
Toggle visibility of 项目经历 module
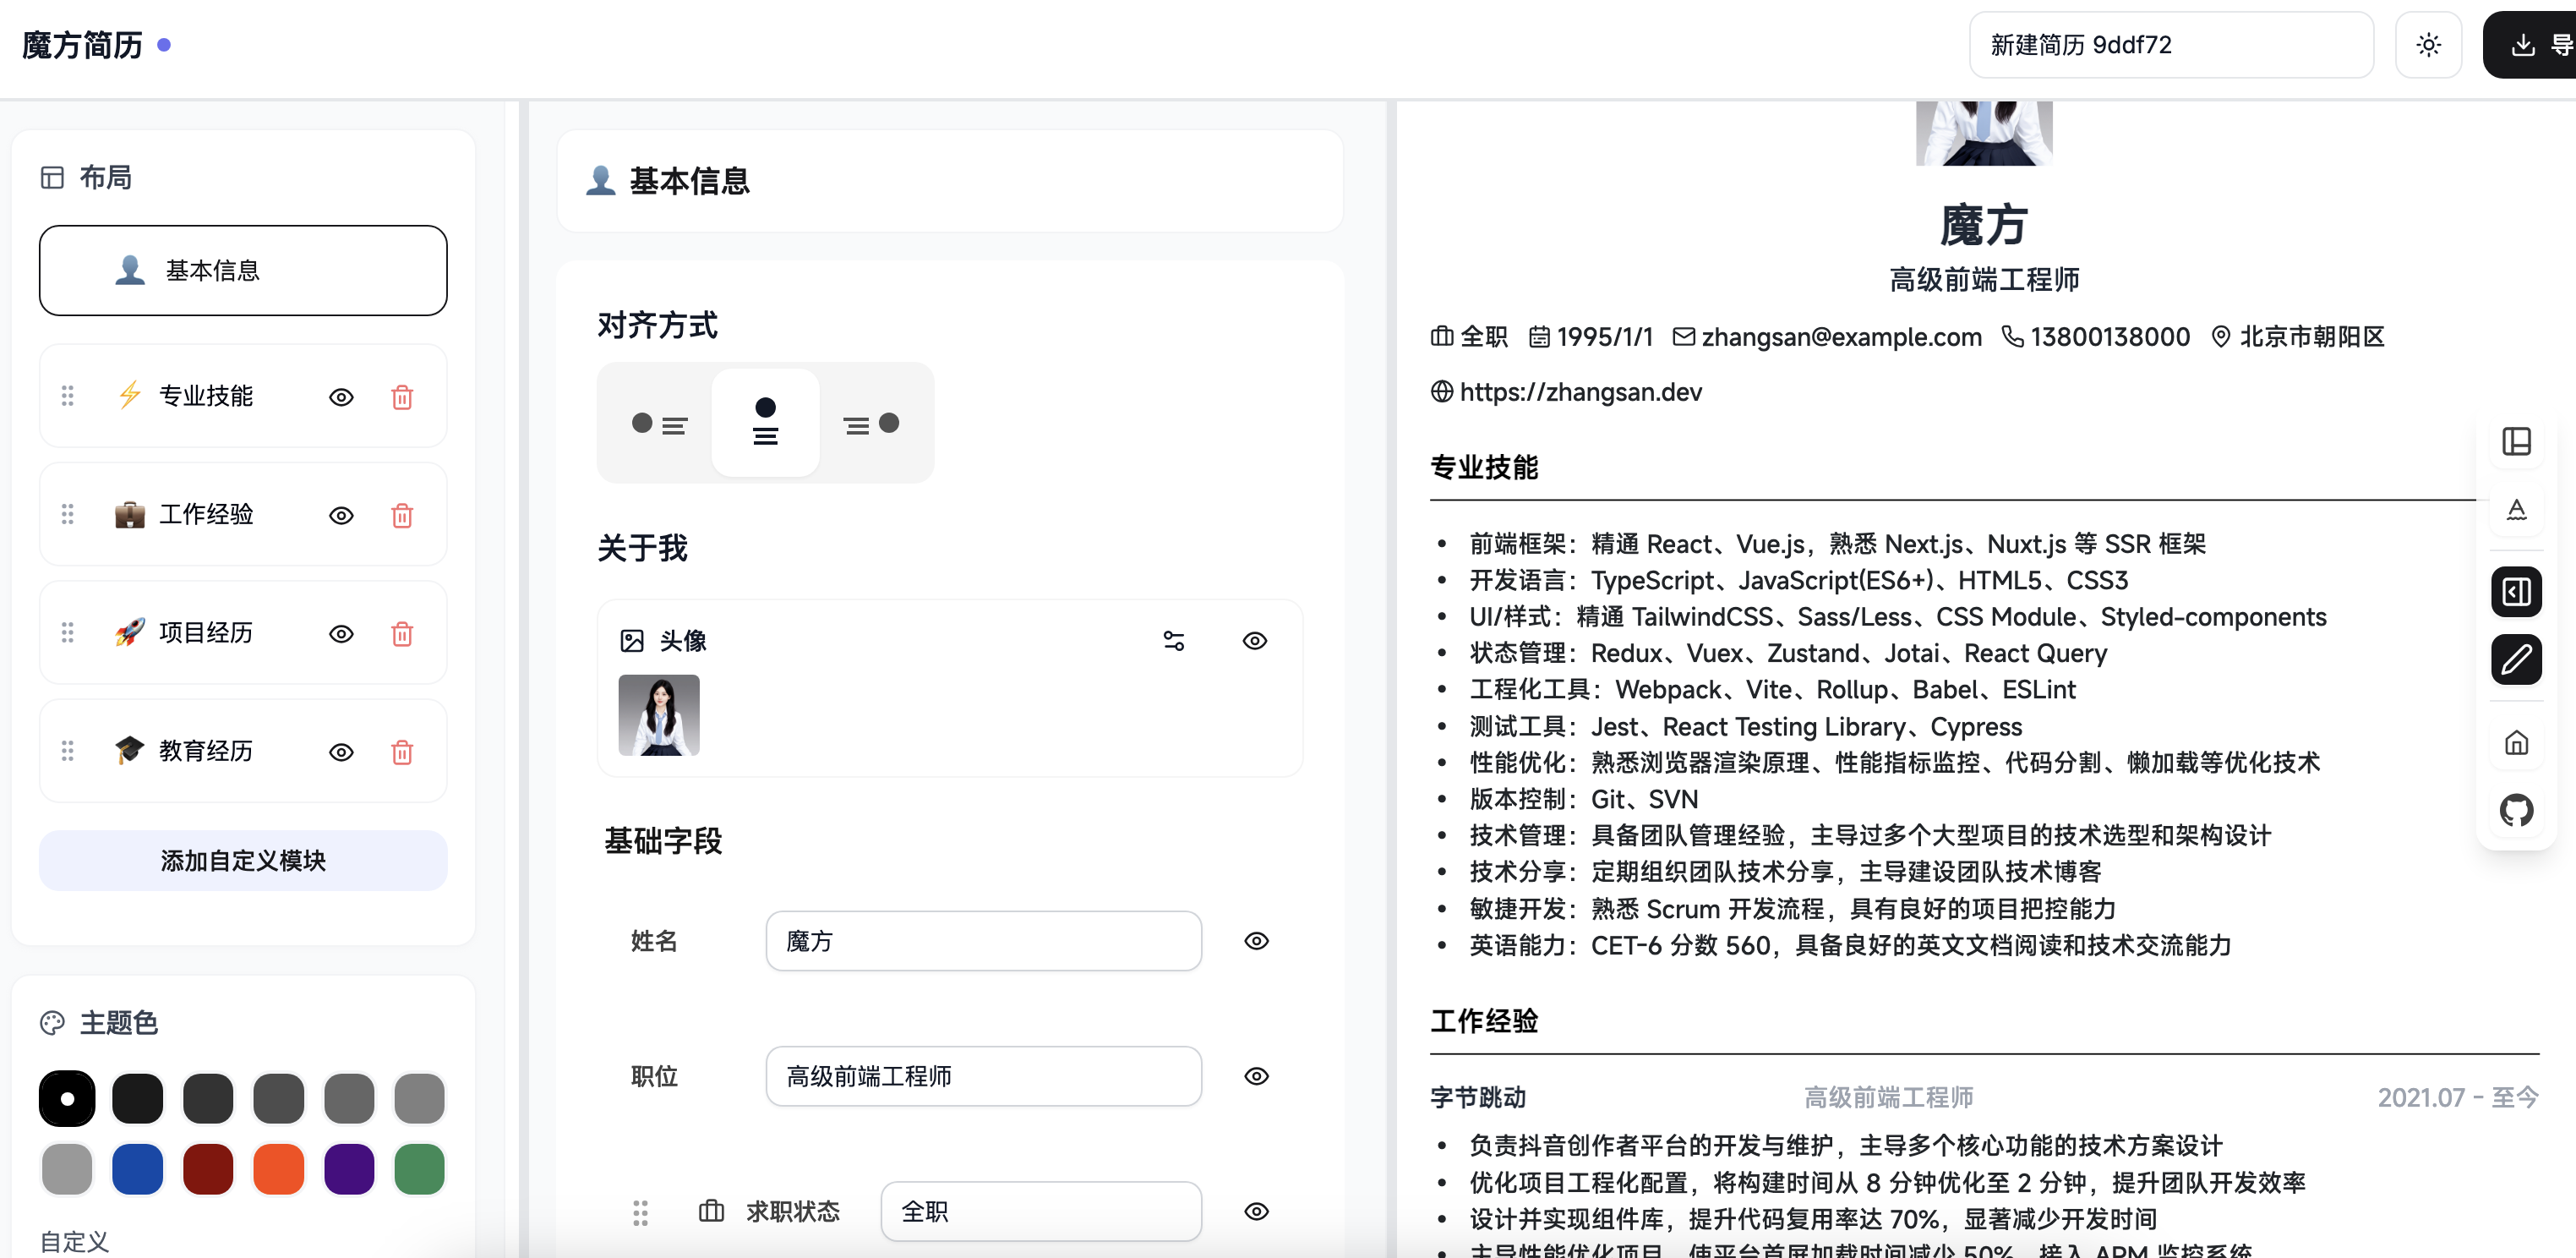tap(341, 634)
